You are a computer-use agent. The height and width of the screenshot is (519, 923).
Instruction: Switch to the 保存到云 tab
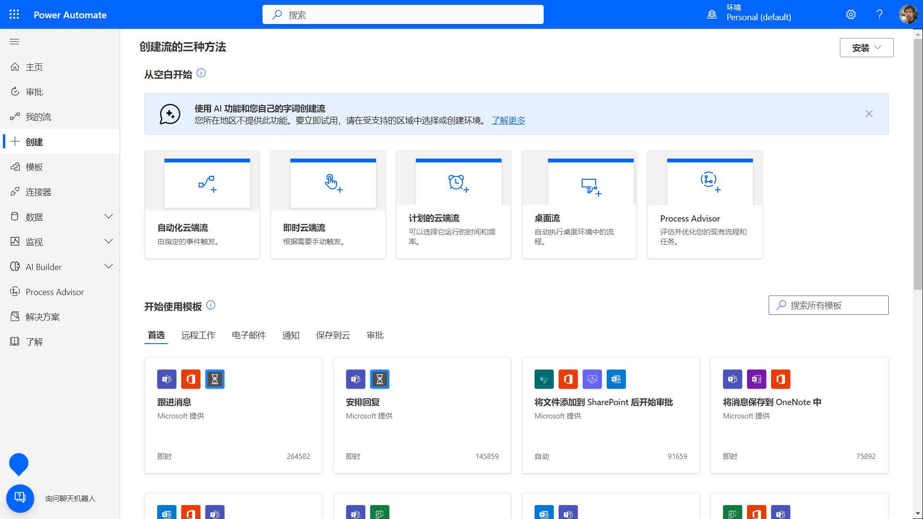click(x=333, y=335)
